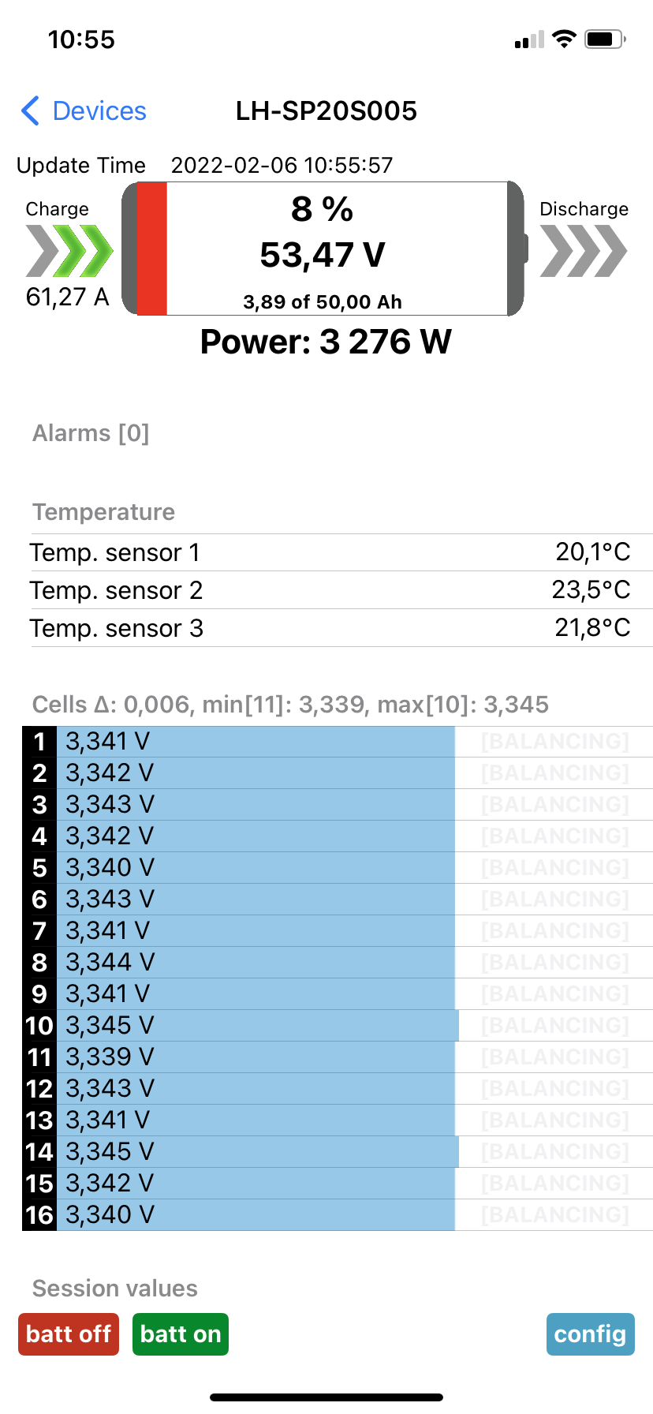
Task: Expand the Session values section
Action: tap(114, 1289)
